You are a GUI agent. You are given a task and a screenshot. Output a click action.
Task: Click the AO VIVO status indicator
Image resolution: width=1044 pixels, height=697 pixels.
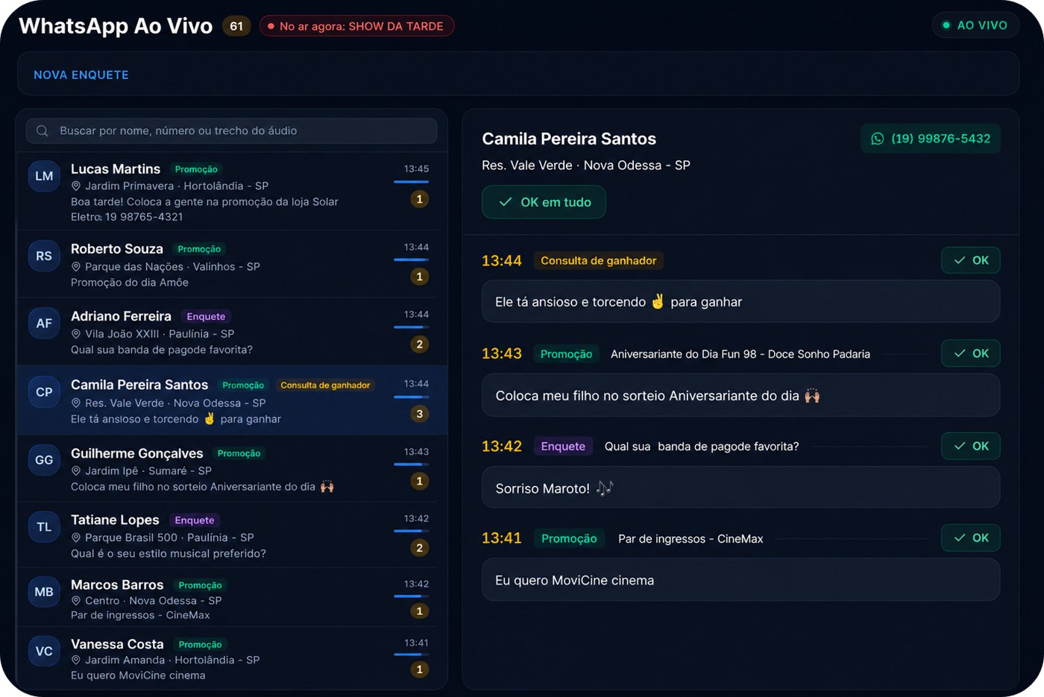coord(975,25)
